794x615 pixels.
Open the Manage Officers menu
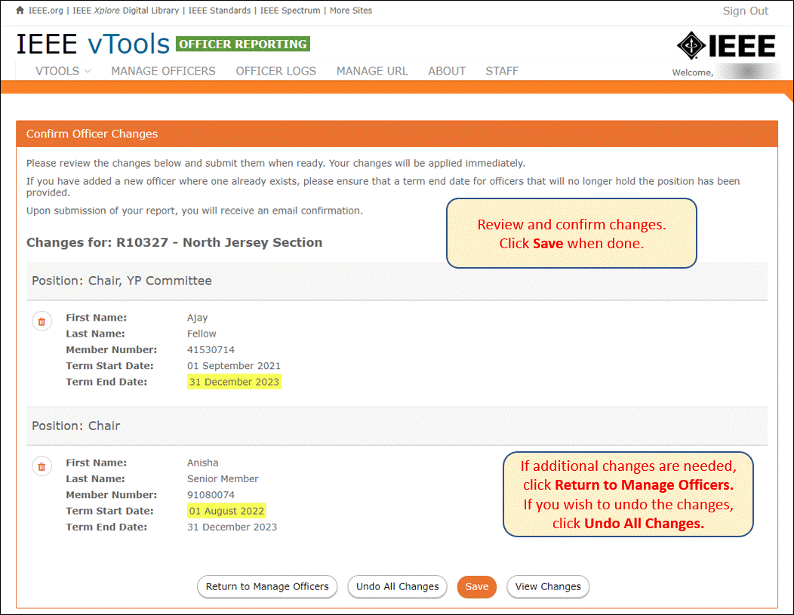tap(163, 71)
